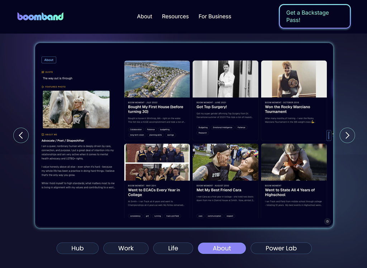Open the About menu in top navigation
The height and width of the screenshot is (268, 367).
144,17
